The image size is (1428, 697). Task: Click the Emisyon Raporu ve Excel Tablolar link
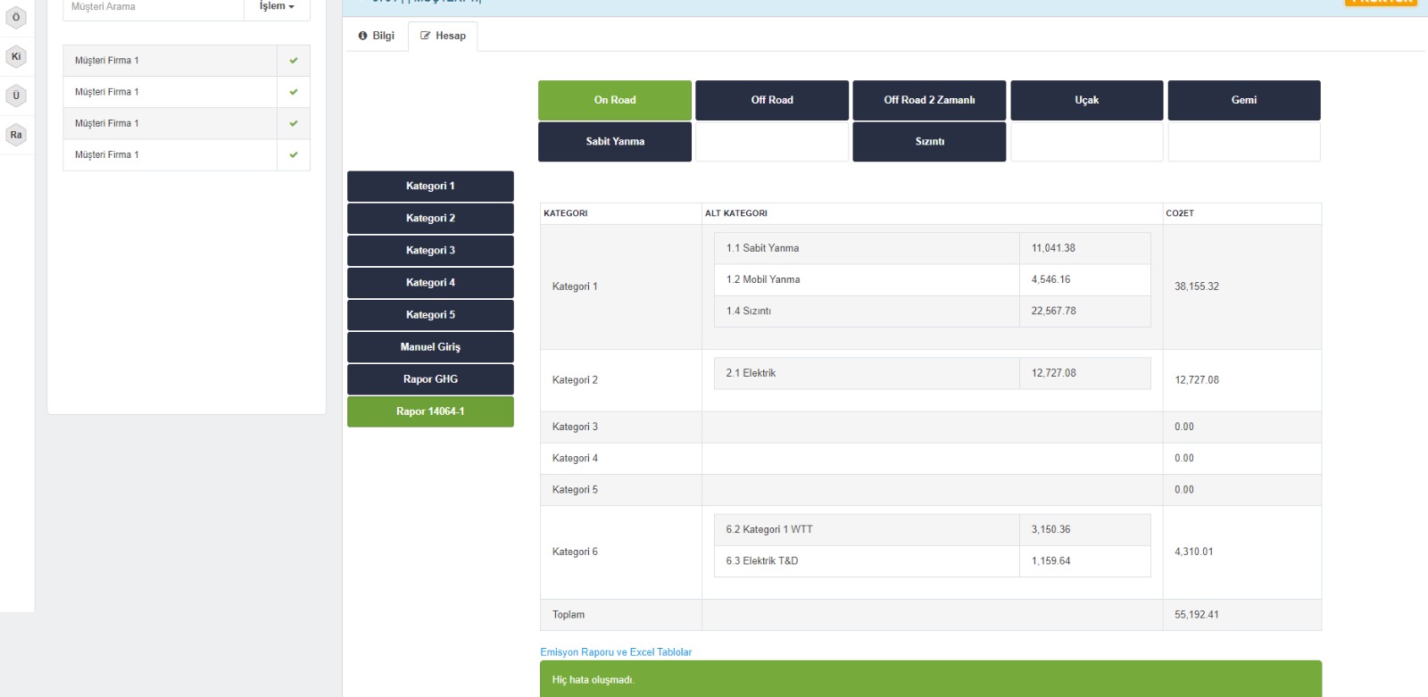pos(616,652)
